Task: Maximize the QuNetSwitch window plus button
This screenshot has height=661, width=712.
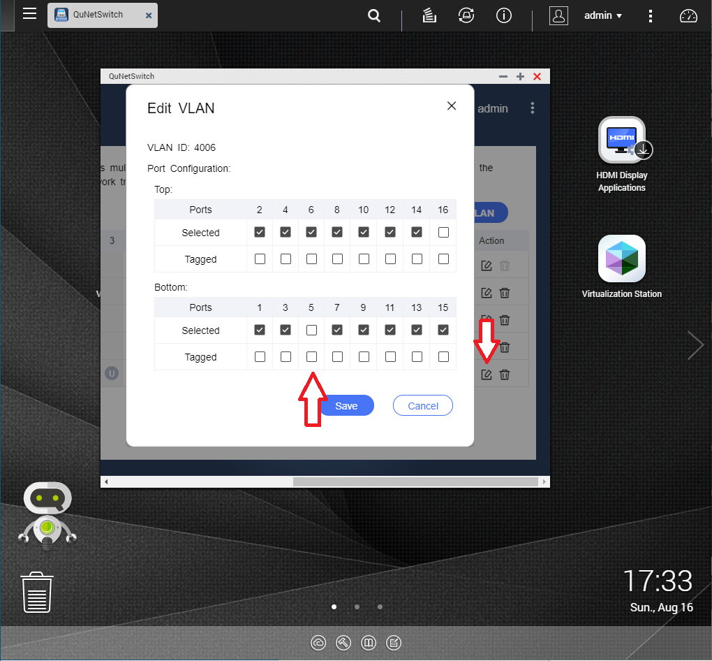Action: pyautogui.click(x=520, y=76)
